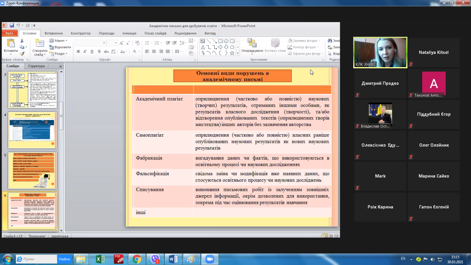Click the Найти search button in taskbar

tap(64, 259)
